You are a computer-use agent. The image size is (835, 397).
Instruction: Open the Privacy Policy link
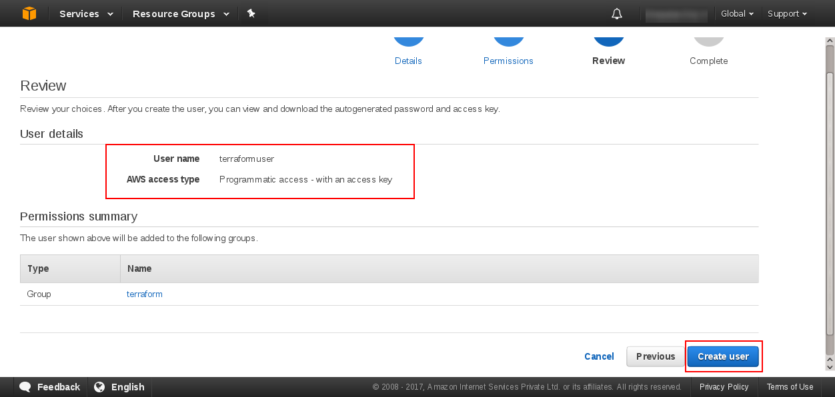click(724, 387)
